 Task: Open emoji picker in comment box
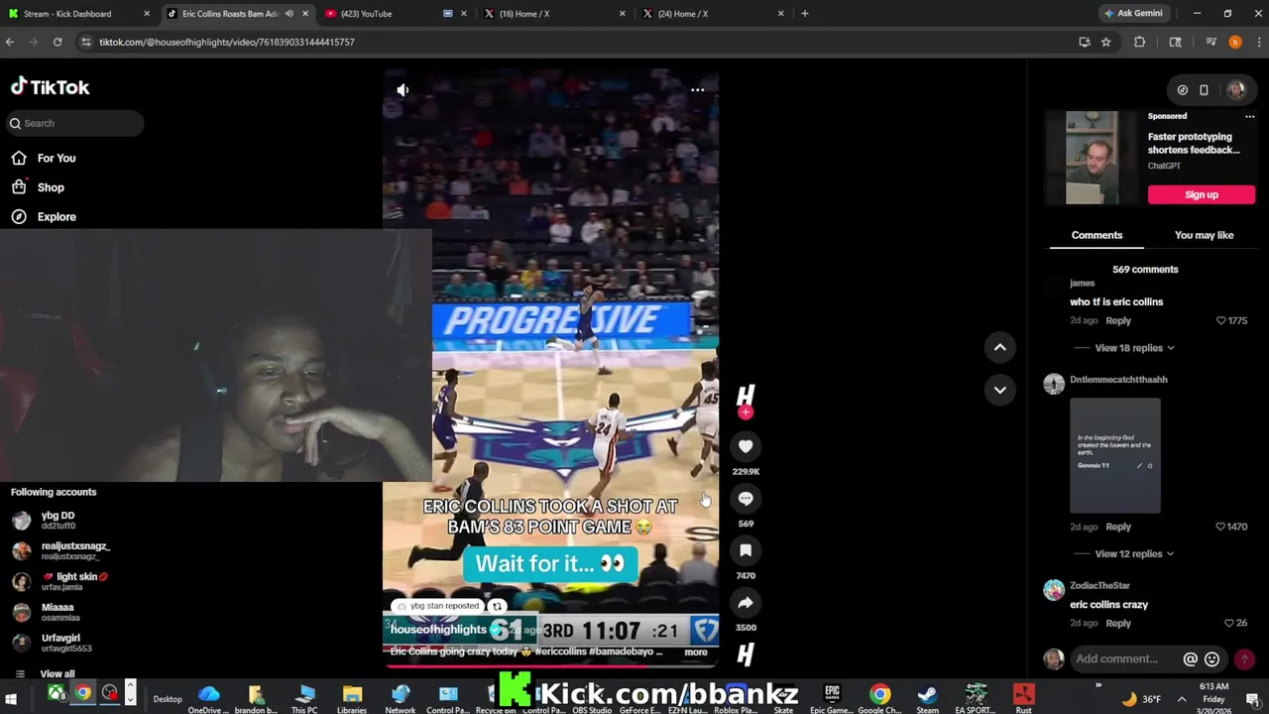tap(1211, 659)
